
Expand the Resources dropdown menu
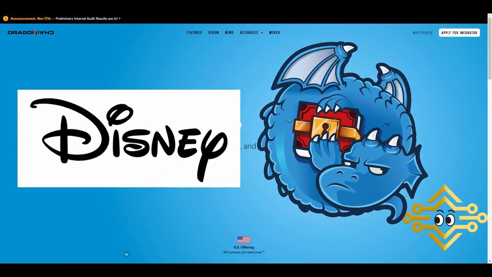click(x=251, y=33)
